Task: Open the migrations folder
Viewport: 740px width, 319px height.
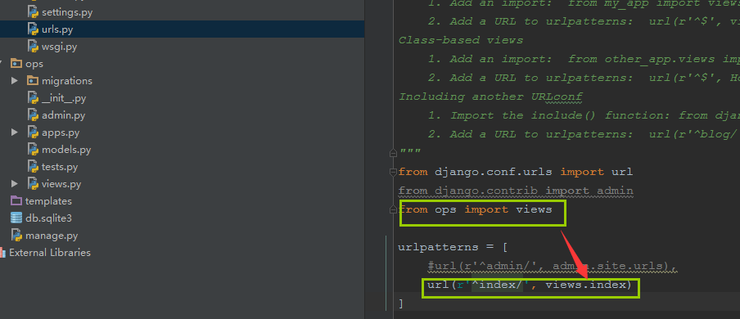Action: [x=66, y=81]
